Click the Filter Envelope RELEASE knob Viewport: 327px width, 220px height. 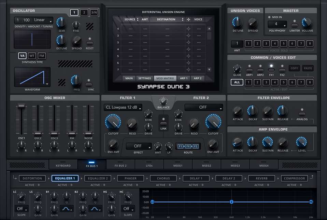(x=283, y=111)
